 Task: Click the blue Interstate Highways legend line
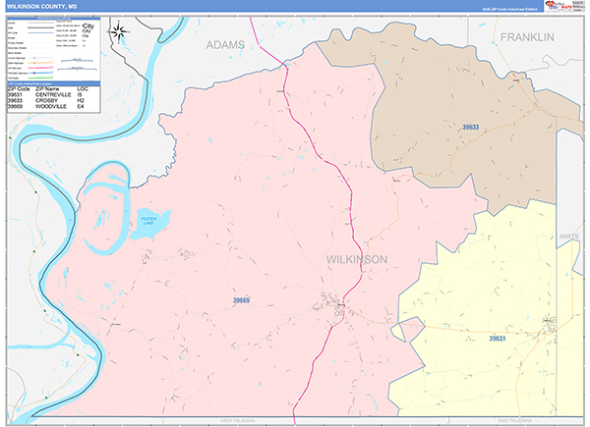(x=40, y=73)
